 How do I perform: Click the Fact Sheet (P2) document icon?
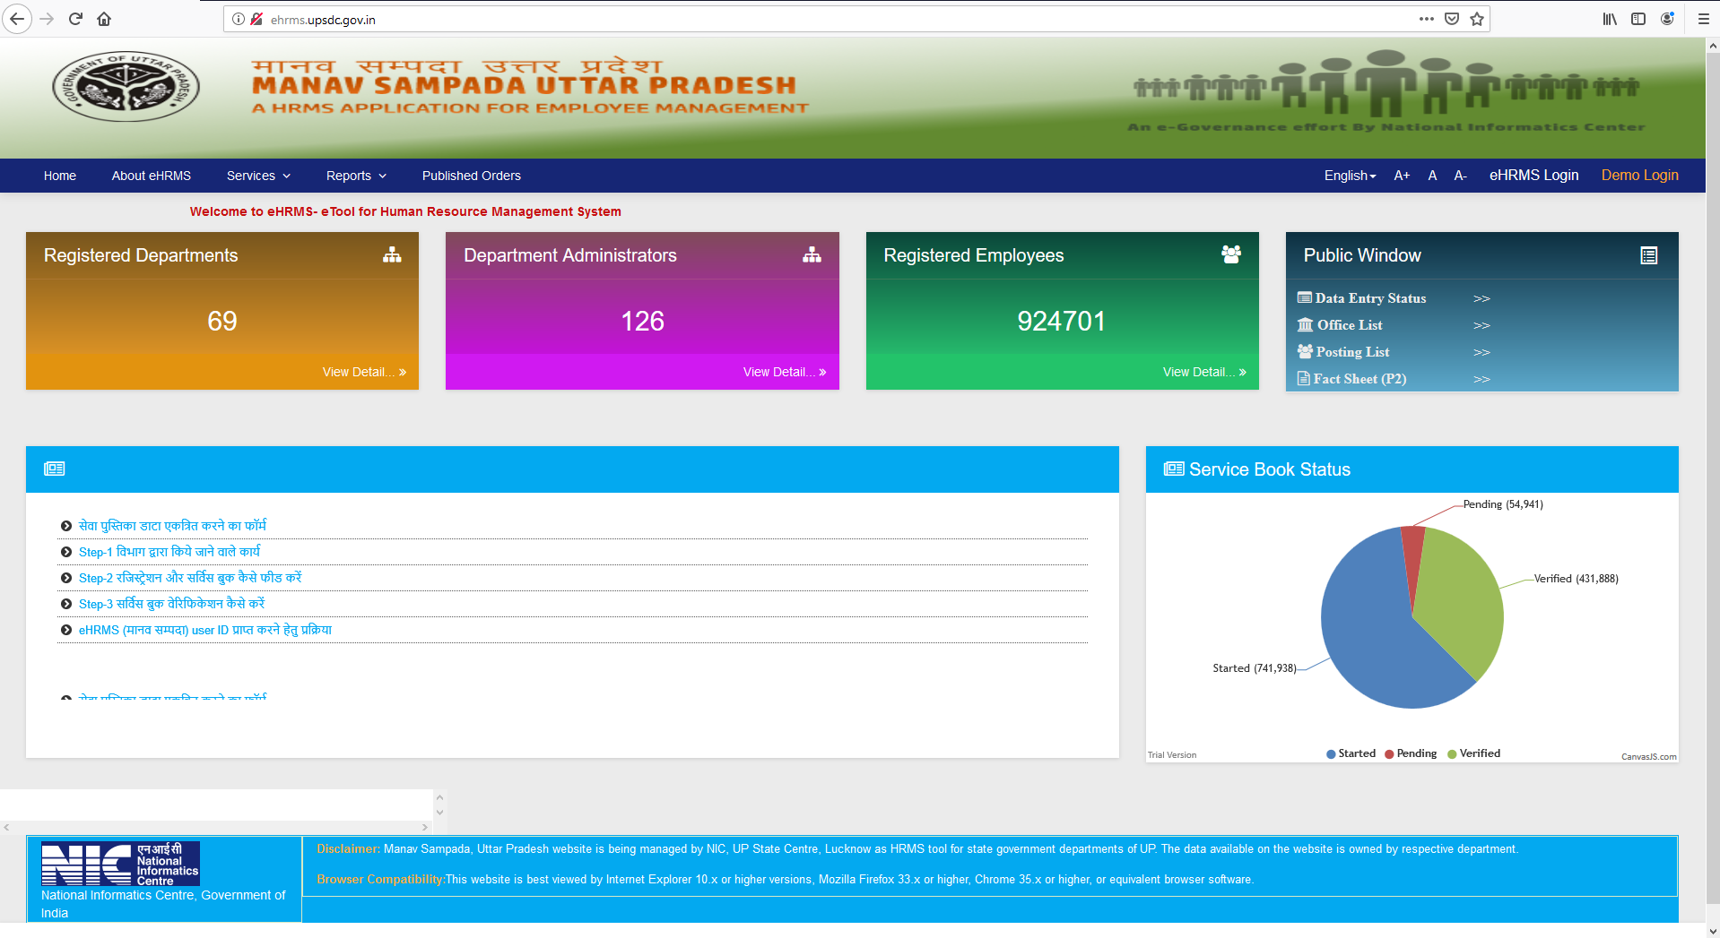1303,378
